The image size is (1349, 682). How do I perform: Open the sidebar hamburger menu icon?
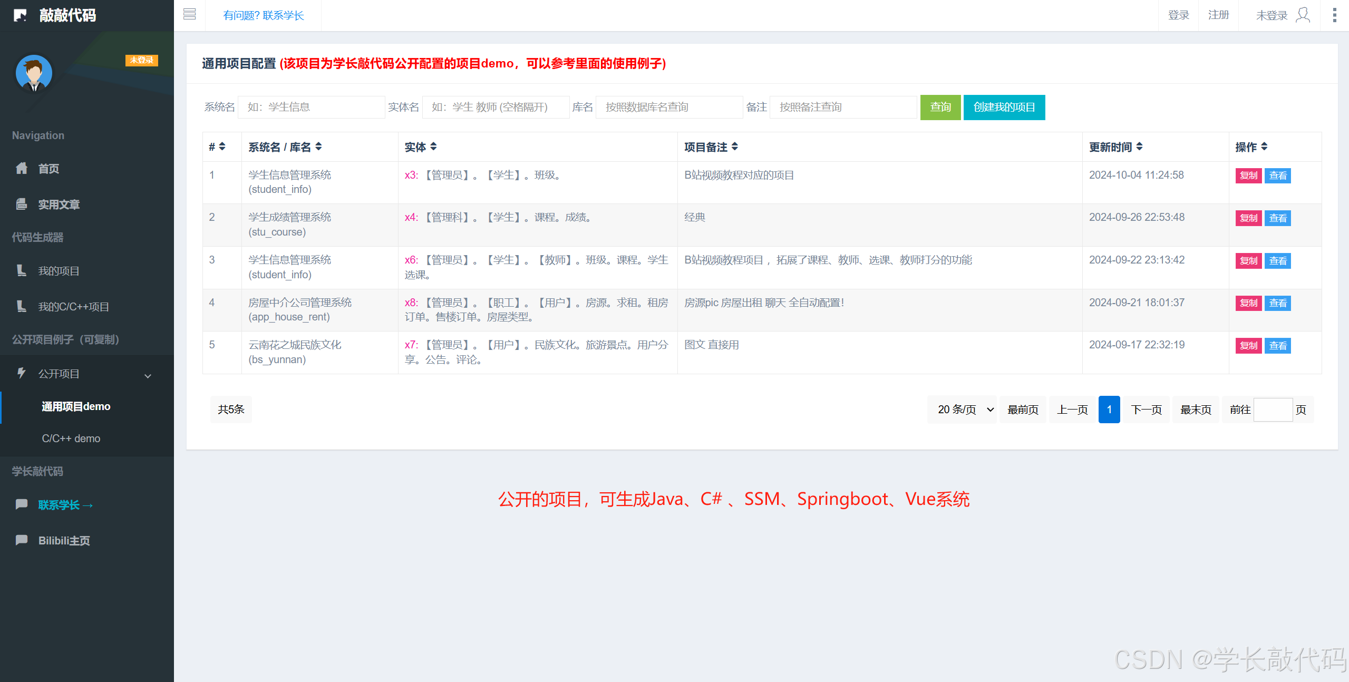[x=190, y=14]
